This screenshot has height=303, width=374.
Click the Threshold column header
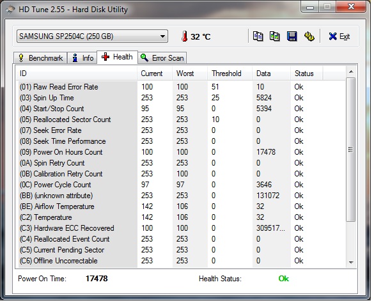point(230,74)
